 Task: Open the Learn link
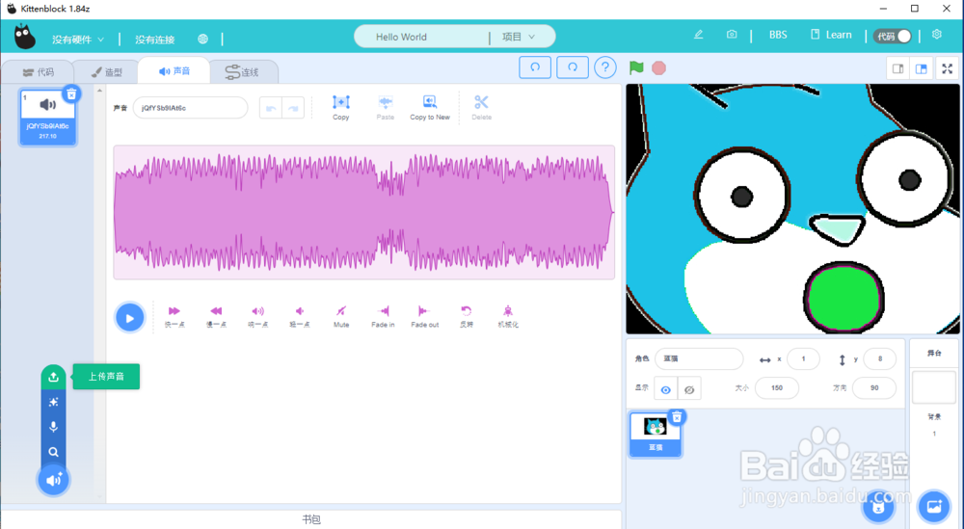831,35
